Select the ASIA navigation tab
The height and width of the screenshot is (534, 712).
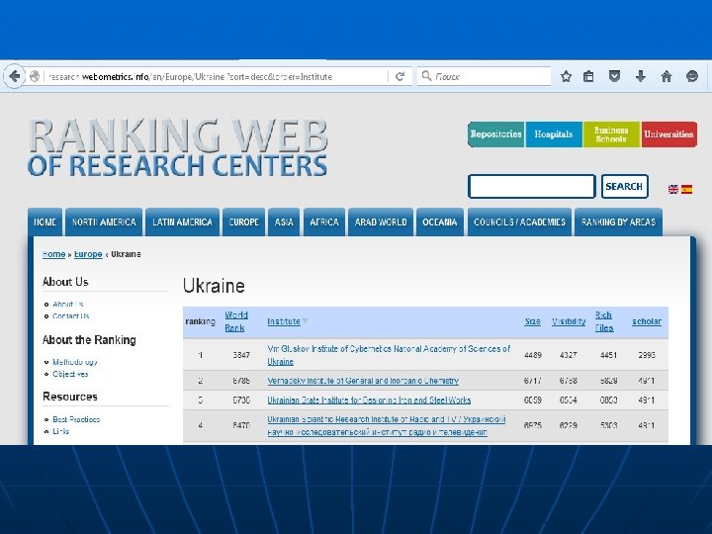tap(284, 222)
